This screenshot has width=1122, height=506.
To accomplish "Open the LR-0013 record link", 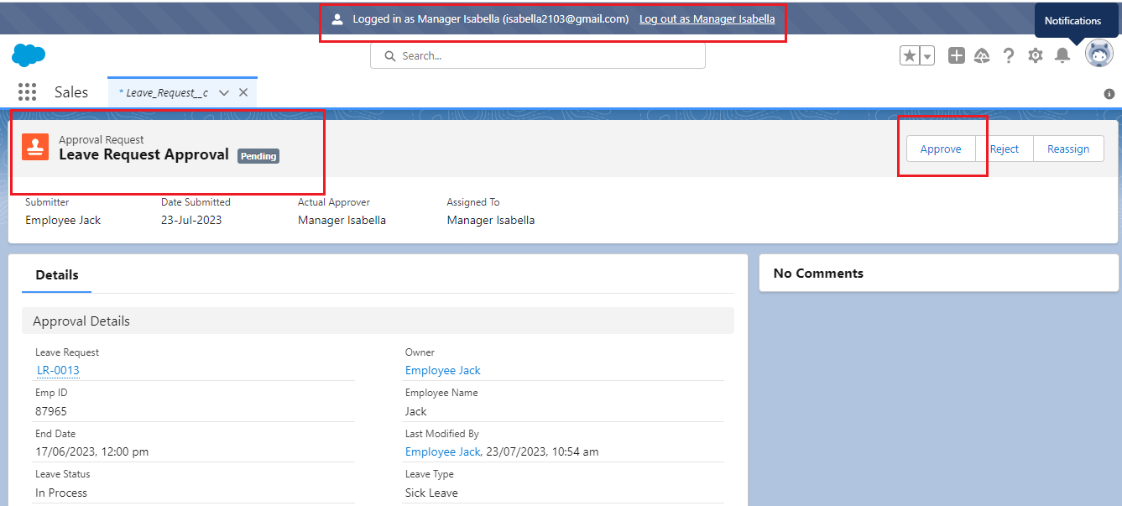I will 57,369.
